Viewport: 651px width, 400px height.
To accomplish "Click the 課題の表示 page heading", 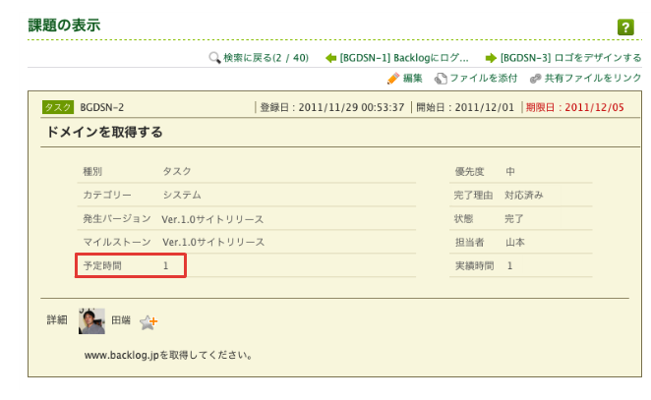I will coord(64,26).
